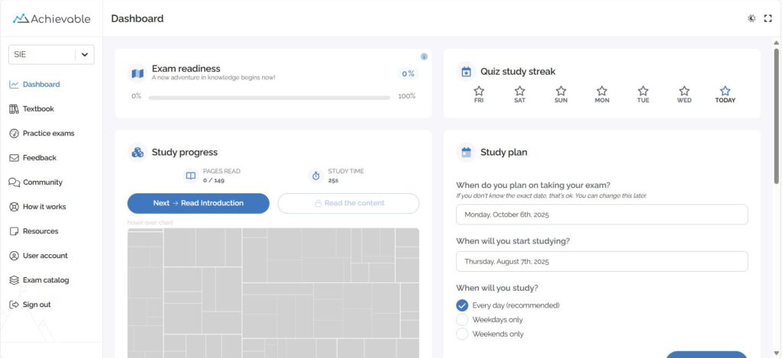
Task: Click the Study plan calendar icon
Action: point(466,152)
